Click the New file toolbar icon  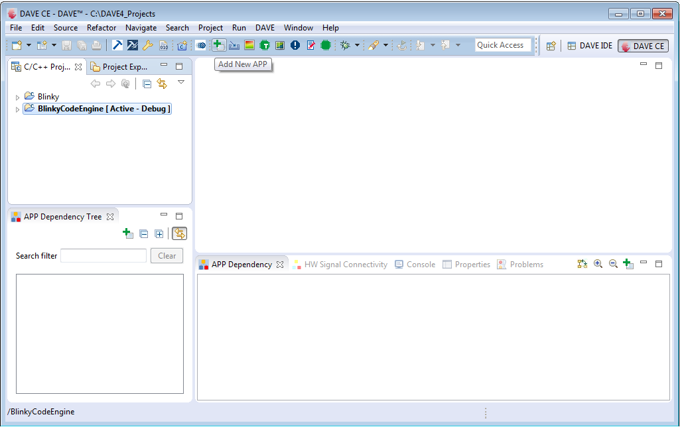17,45
